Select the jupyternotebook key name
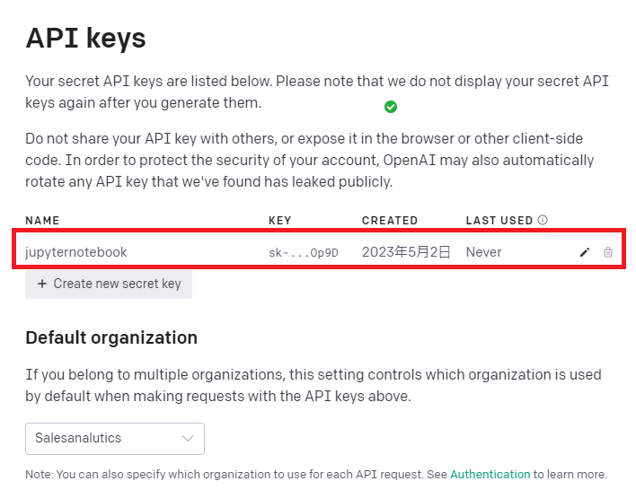636x490 pixels. pos(76,252)
